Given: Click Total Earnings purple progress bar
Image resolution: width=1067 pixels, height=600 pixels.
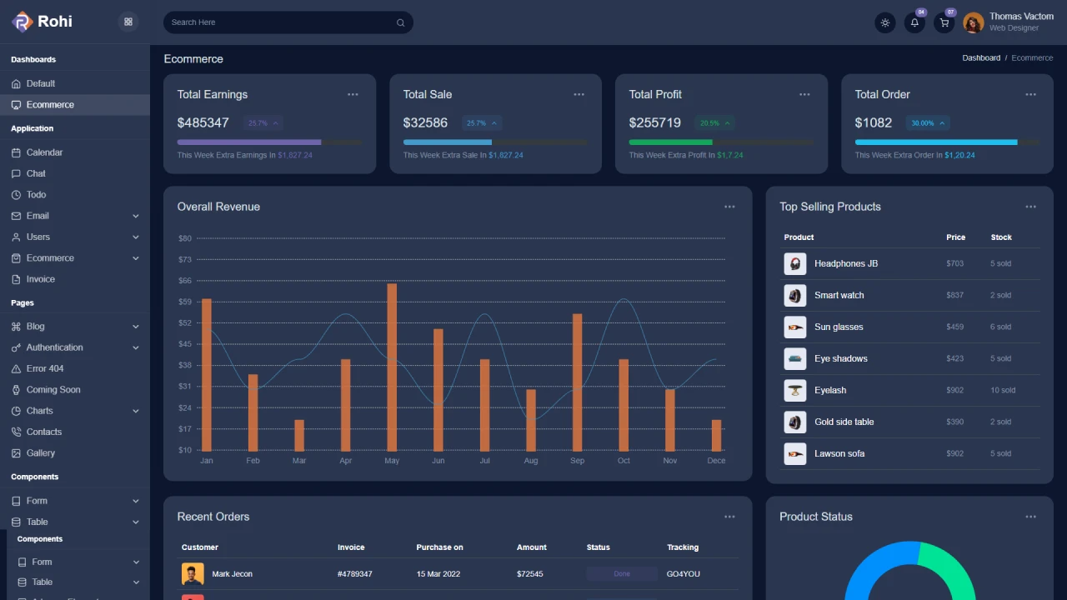Looking at the screenshot, I should point(249,142).
